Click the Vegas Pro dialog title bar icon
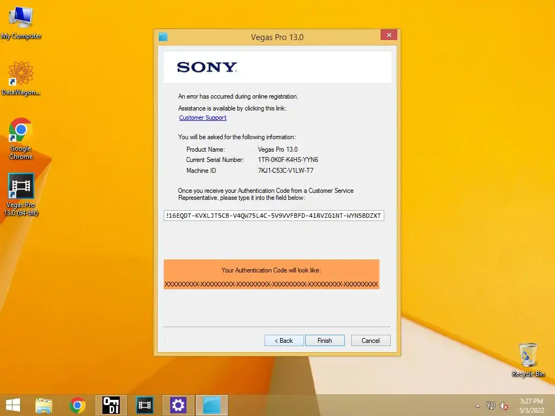The width and height of the screenshot is (555, 416). click(163, 37)
